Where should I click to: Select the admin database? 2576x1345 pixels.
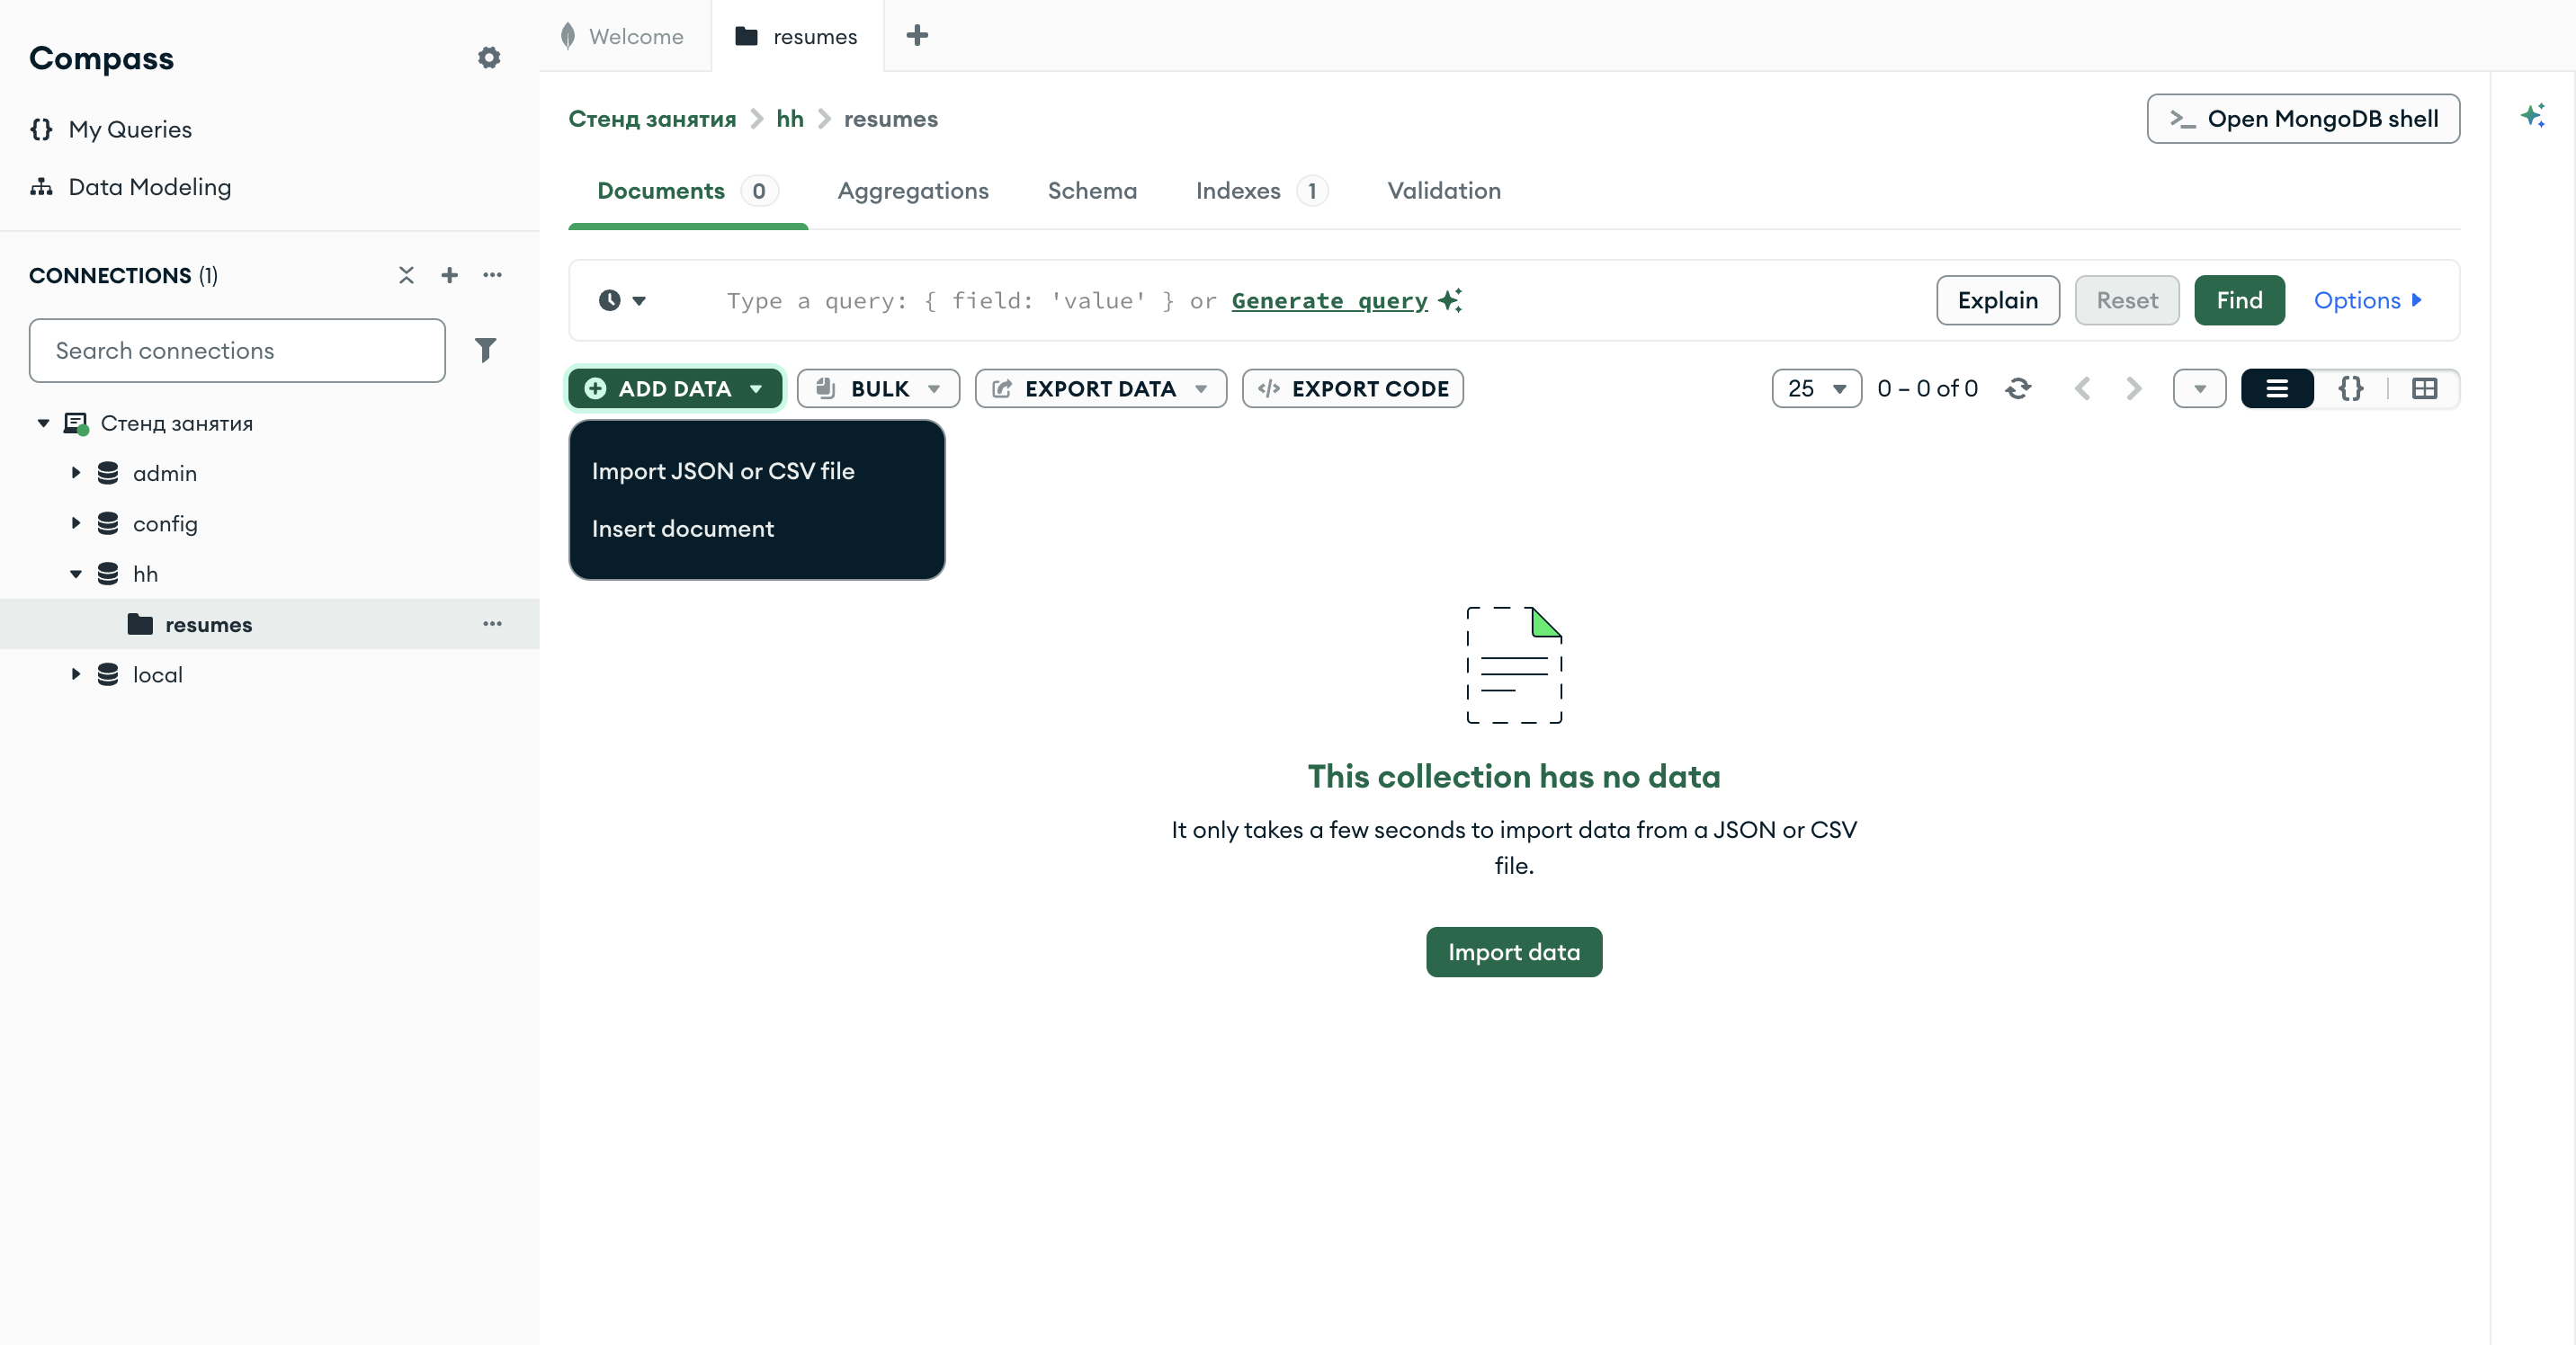tap(164, 473)
